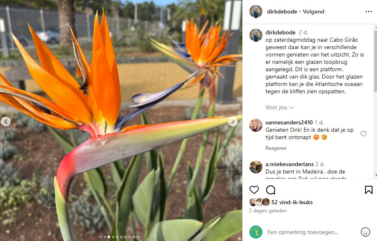This screenshot has width=377, height=241.
Task: Open sannesanders2410 profile picture
Action: 255,125
